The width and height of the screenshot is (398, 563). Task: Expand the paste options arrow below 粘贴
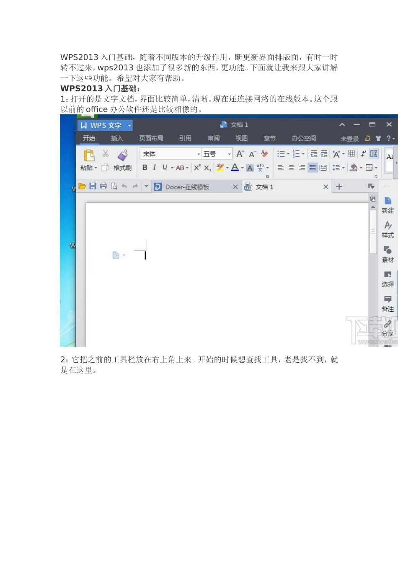[x=96, y=168]
